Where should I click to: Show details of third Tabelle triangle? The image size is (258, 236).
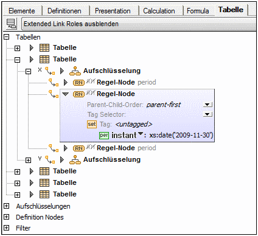pos(32,171)
